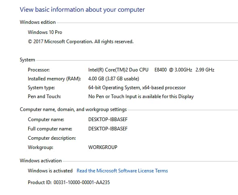Click the page heading about your computer
This screenshot has height=195, width=238.
(82, 10)
